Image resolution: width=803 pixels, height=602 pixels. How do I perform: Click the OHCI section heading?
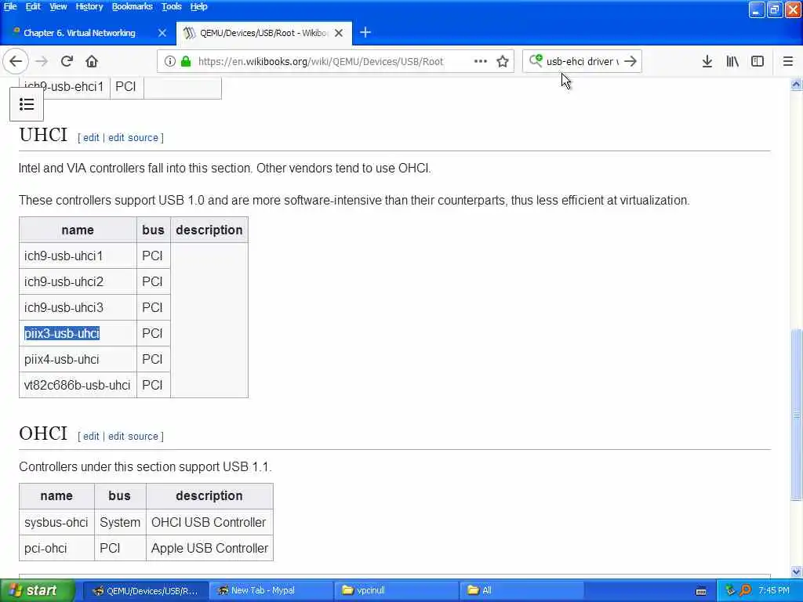coord(43,433)
